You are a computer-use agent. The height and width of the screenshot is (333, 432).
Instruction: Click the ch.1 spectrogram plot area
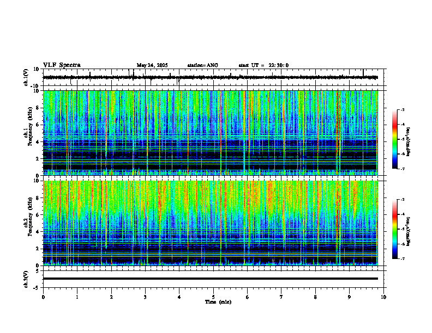point(211,133)
